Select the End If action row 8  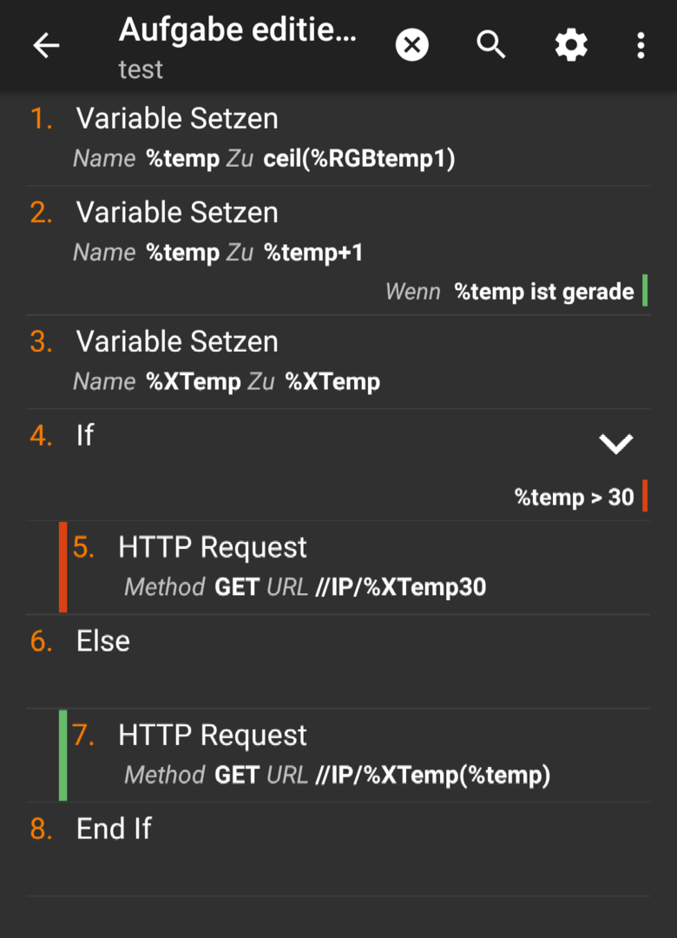[x=338, y=849]
